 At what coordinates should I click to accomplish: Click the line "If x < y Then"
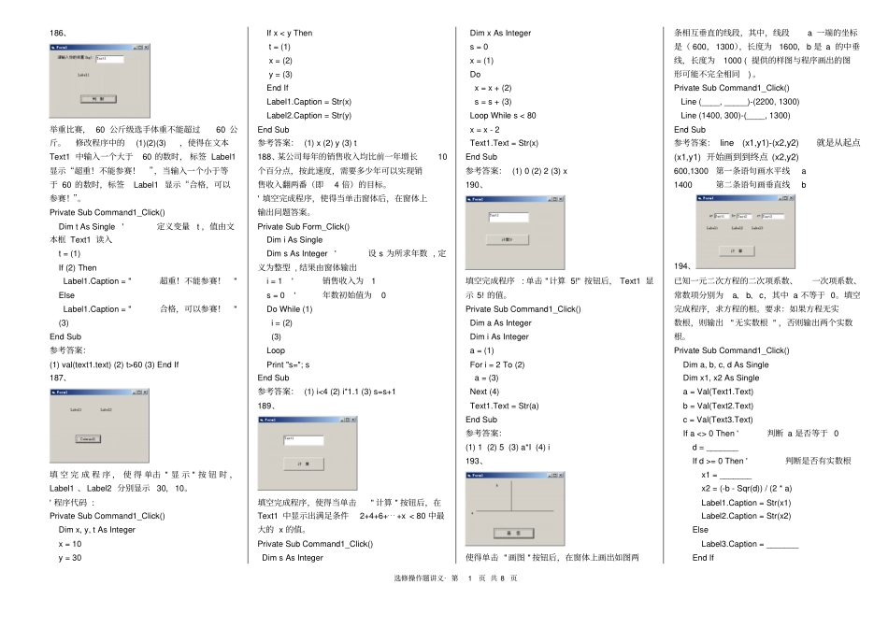290,33
